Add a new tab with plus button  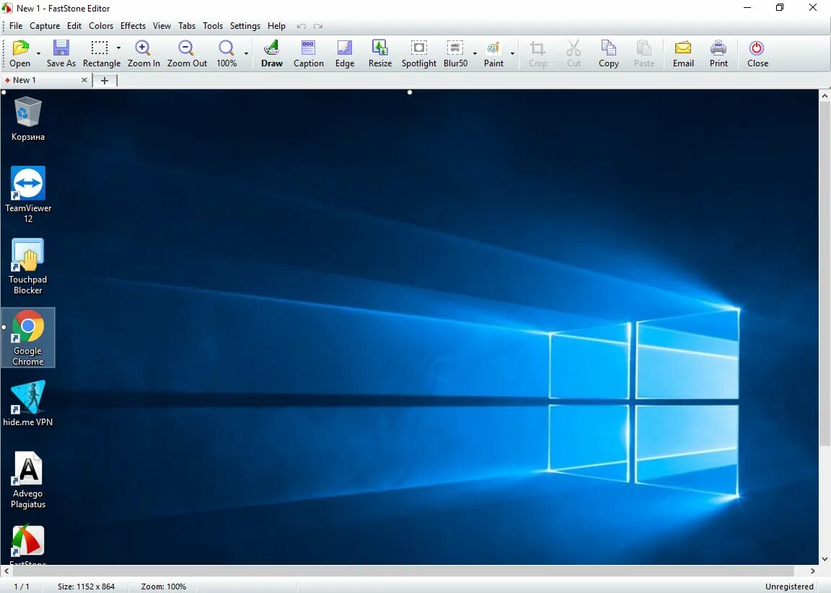pos(105,81)
